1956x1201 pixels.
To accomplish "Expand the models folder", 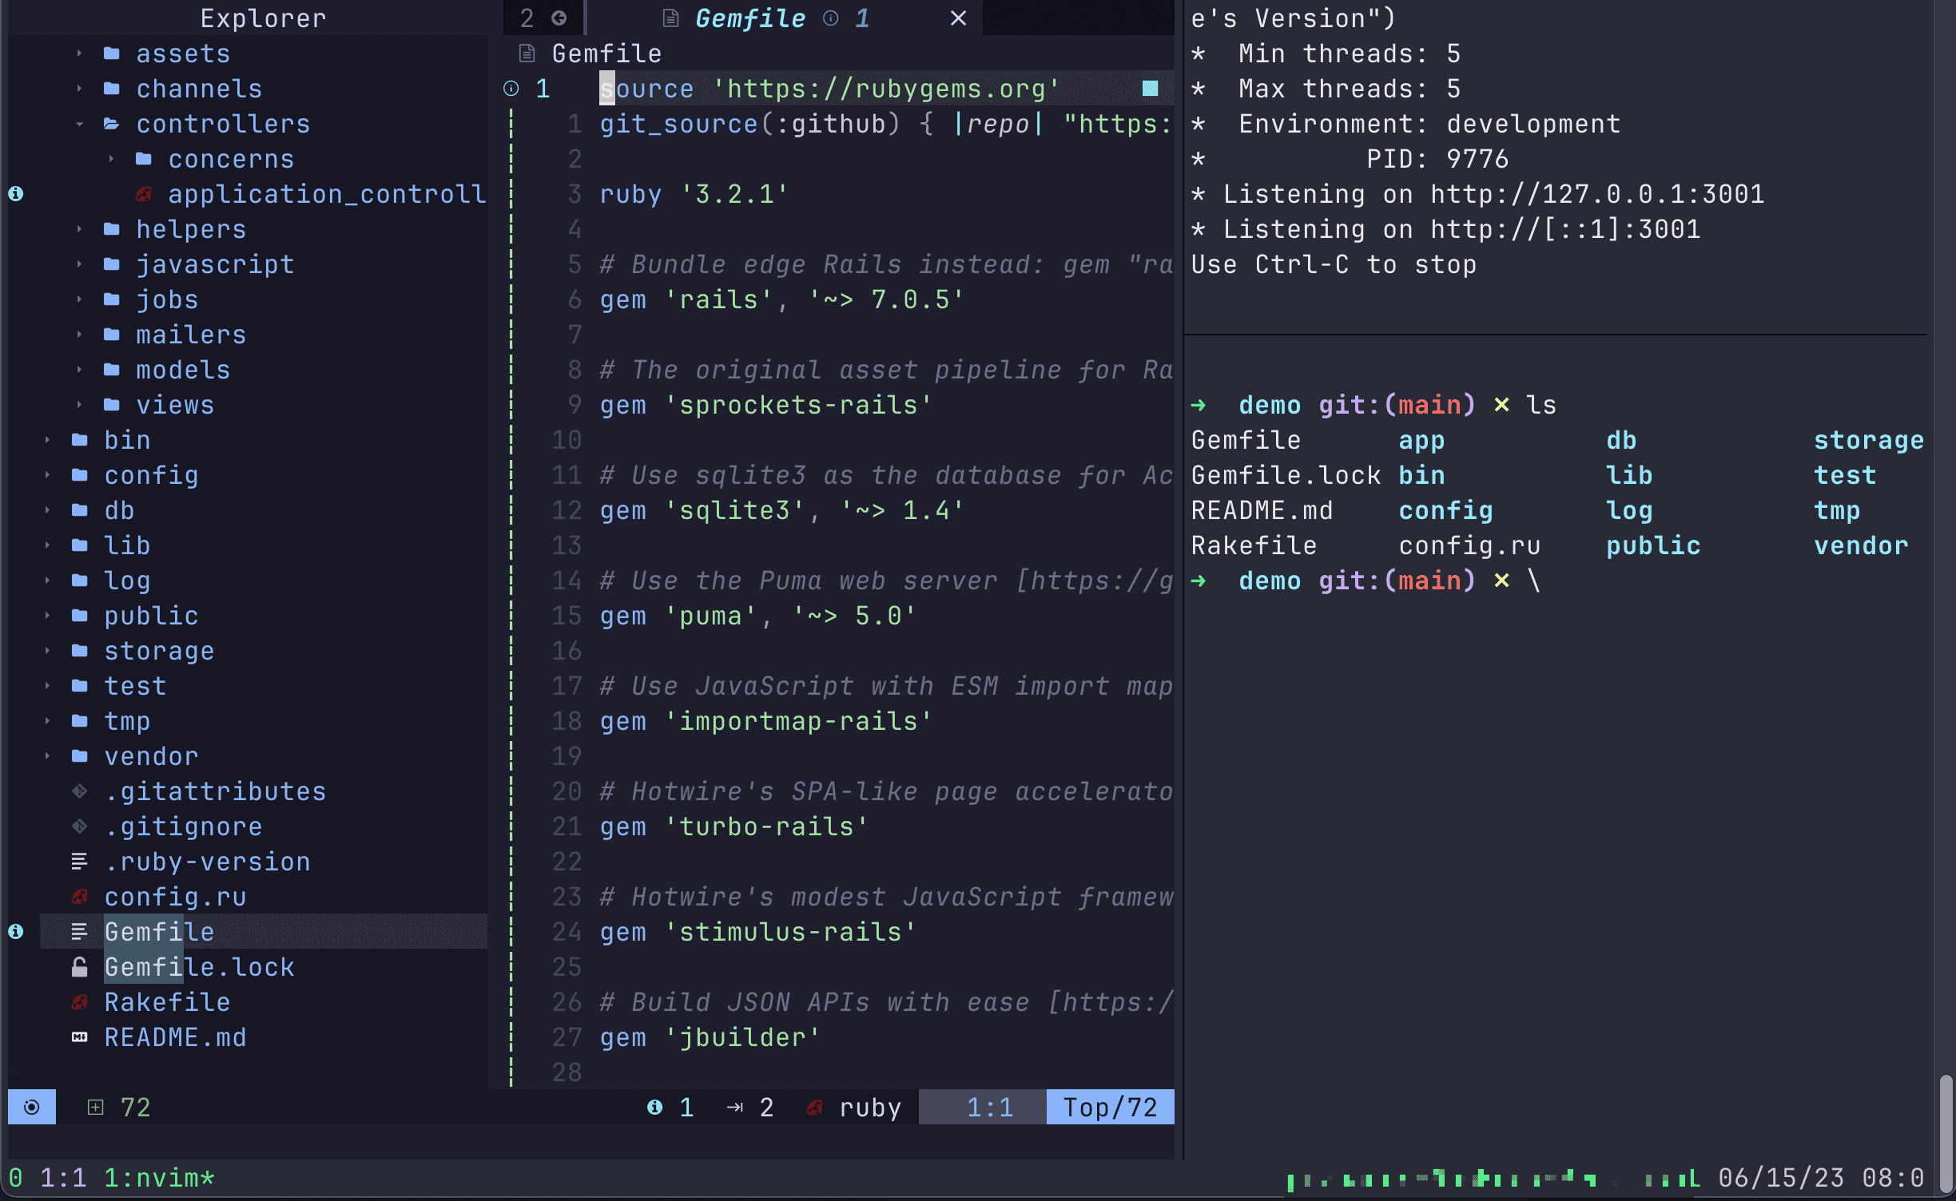I will tap(79, 369).
